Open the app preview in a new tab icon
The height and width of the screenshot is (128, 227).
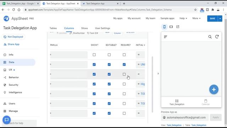178,27
